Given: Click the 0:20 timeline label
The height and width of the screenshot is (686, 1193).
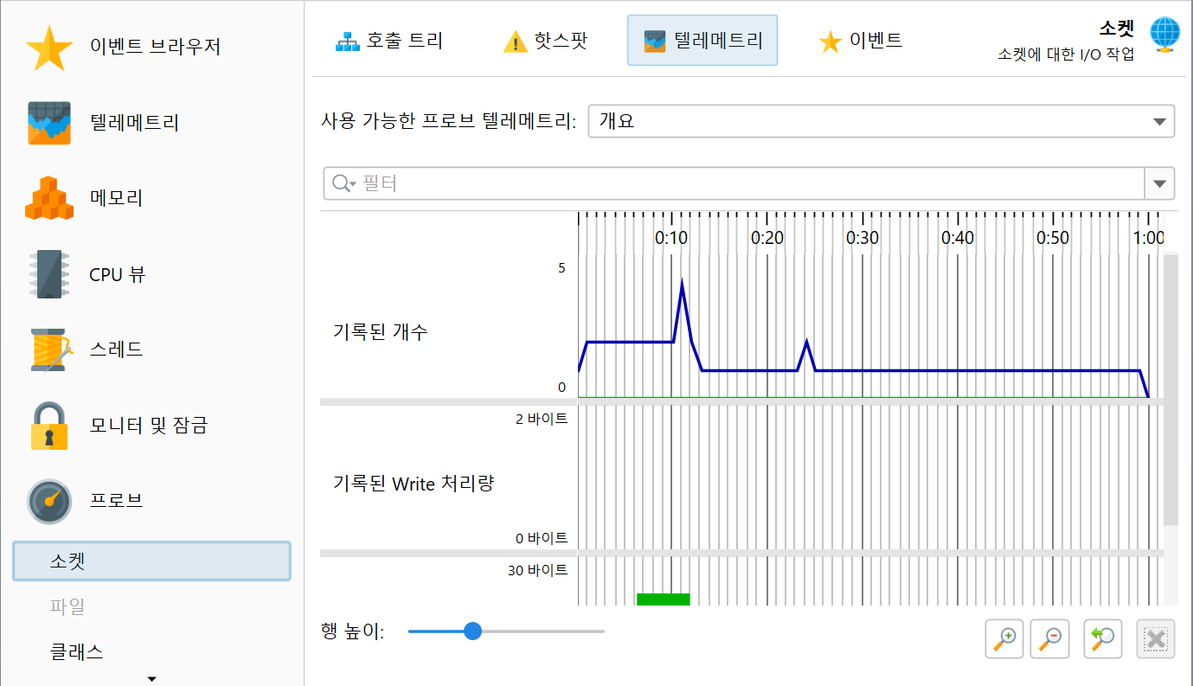Looking at the screenshot, I should coord(766,238).
